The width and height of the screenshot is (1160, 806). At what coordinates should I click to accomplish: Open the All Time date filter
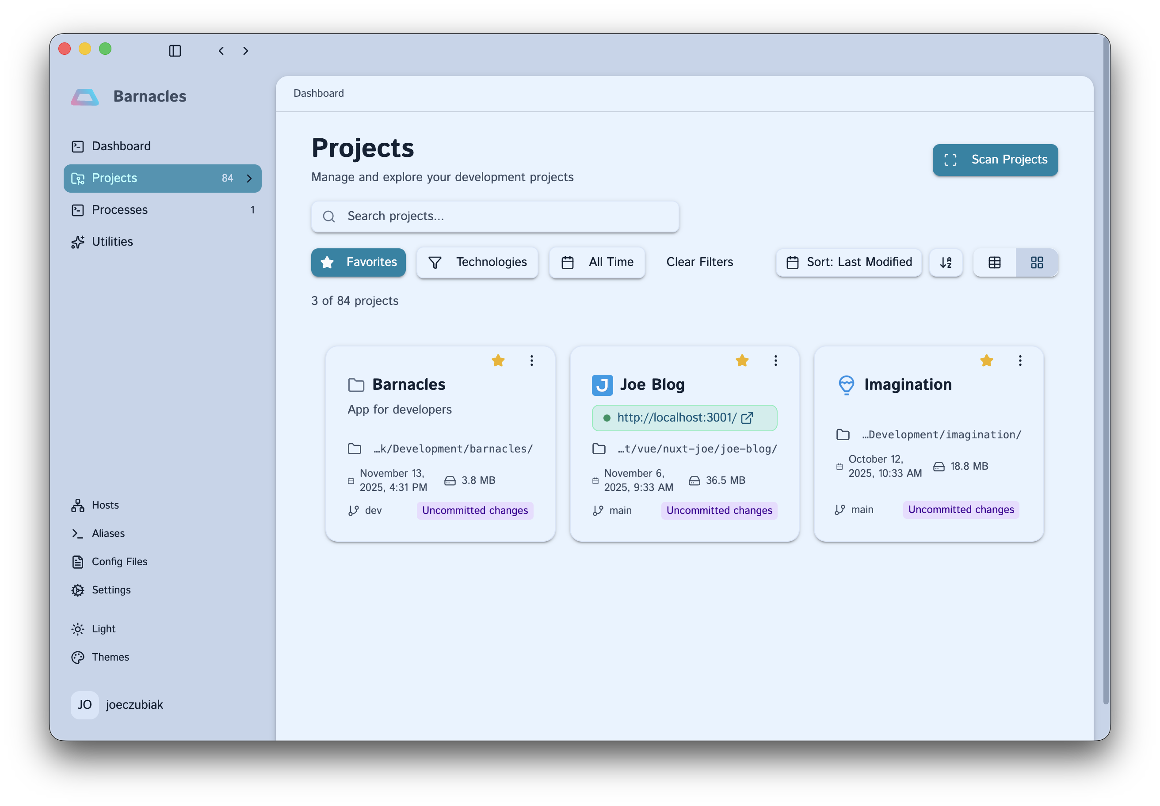click(597, 262)
